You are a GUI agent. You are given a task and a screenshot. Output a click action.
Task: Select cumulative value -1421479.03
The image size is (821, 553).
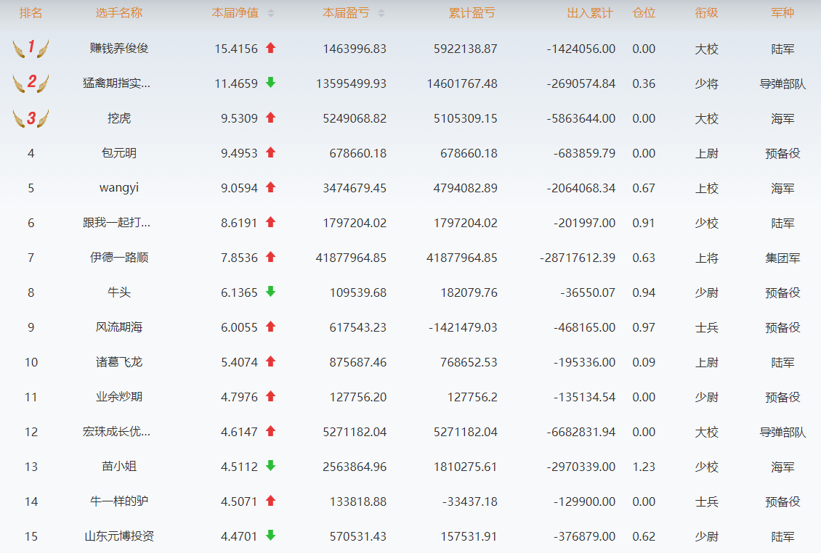pos(463,327)
